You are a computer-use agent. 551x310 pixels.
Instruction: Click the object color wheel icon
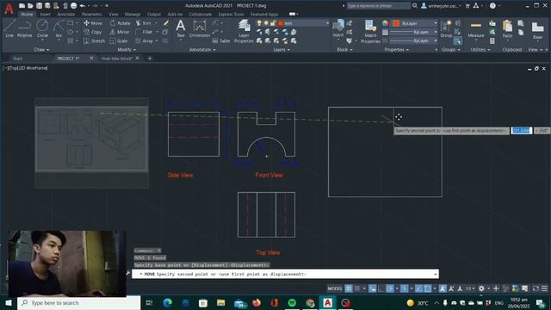tap(386, 23)
